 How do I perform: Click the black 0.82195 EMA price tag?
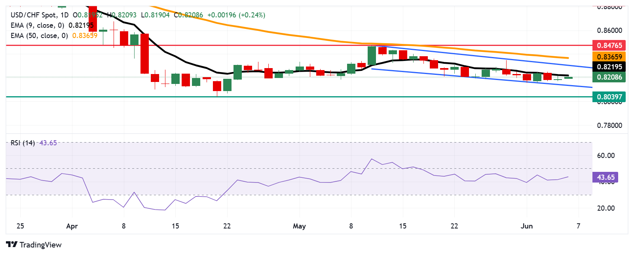tap(609, 67)
